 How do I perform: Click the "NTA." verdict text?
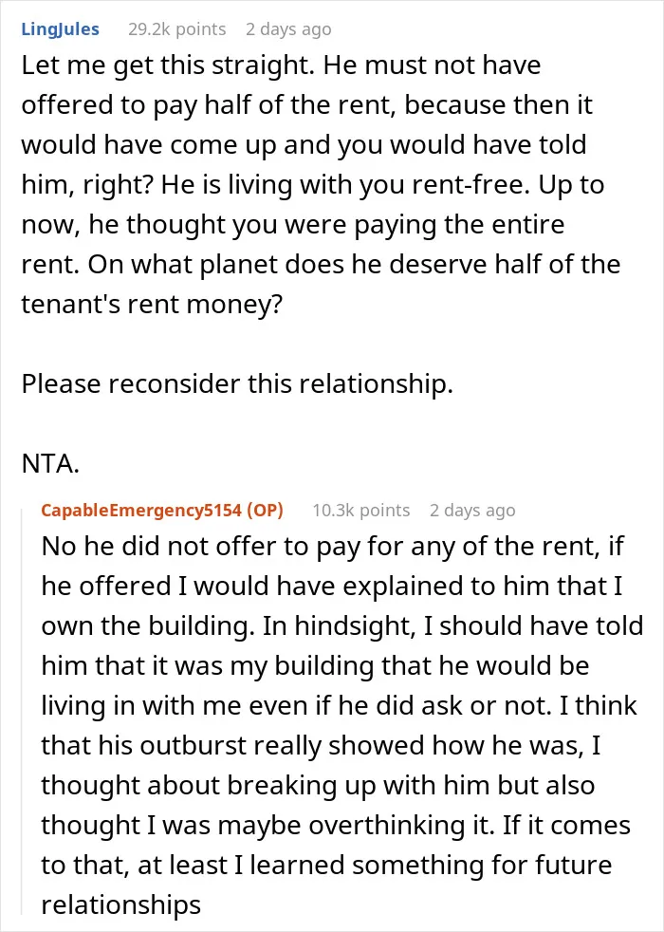click(x=50, y=463)
